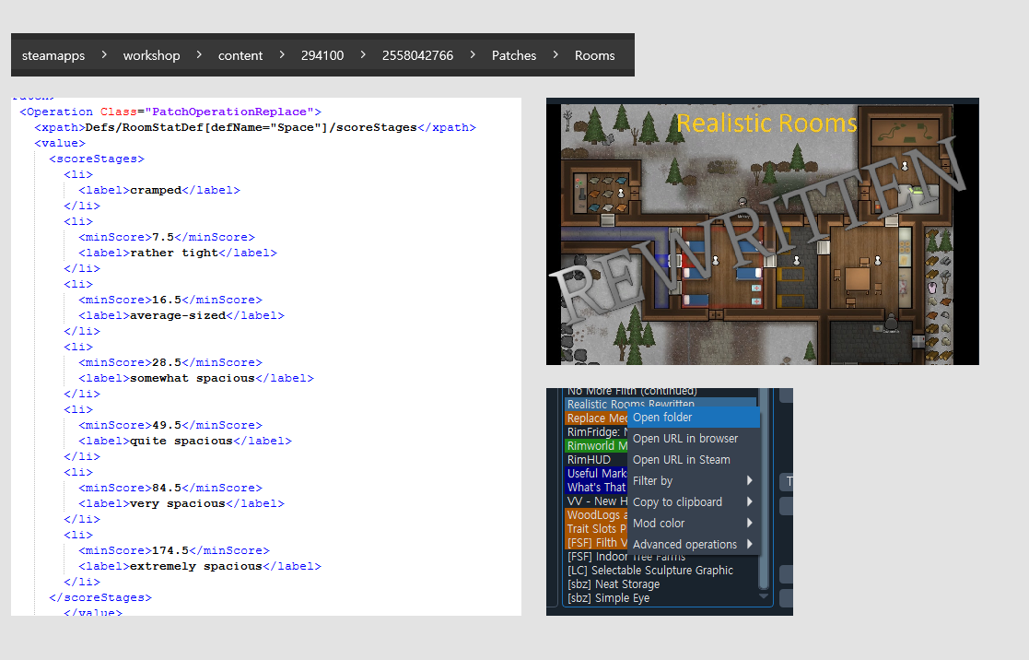Select the orange WoodLogs mod row
The width and height of the screenshot is (1029, 660).
[x=597, y=515]
